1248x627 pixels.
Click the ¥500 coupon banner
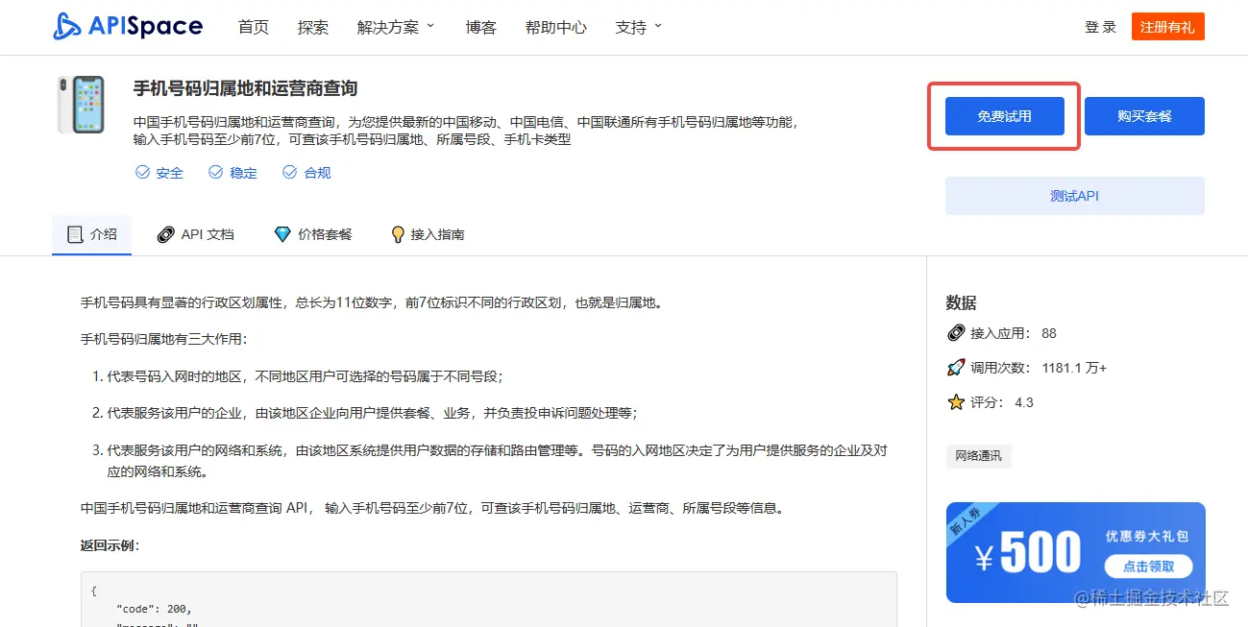click(x=1075, y=552)
